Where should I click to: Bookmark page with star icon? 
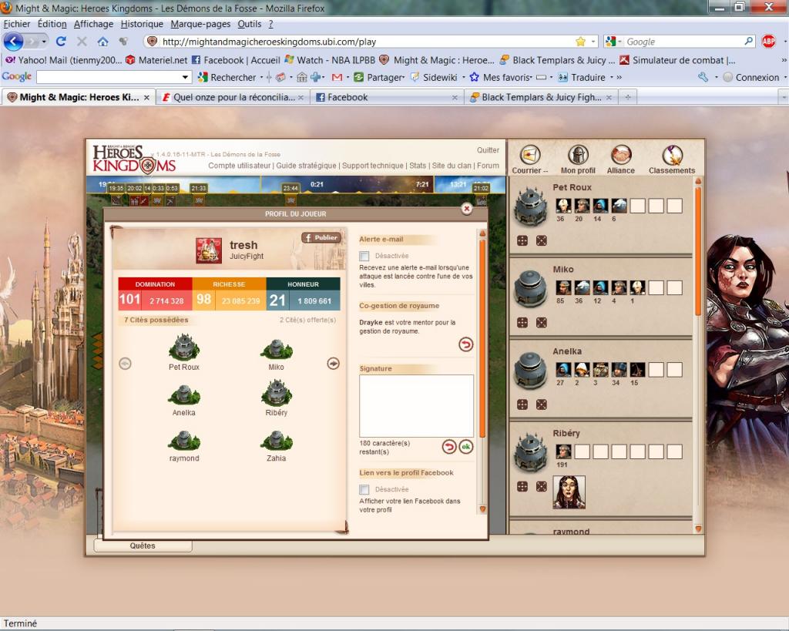[x=580, y=42]
